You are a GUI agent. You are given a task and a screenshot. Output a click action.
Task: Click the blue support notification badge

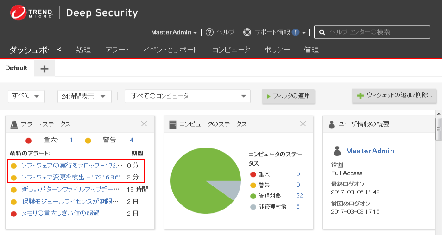click(296, 32)
